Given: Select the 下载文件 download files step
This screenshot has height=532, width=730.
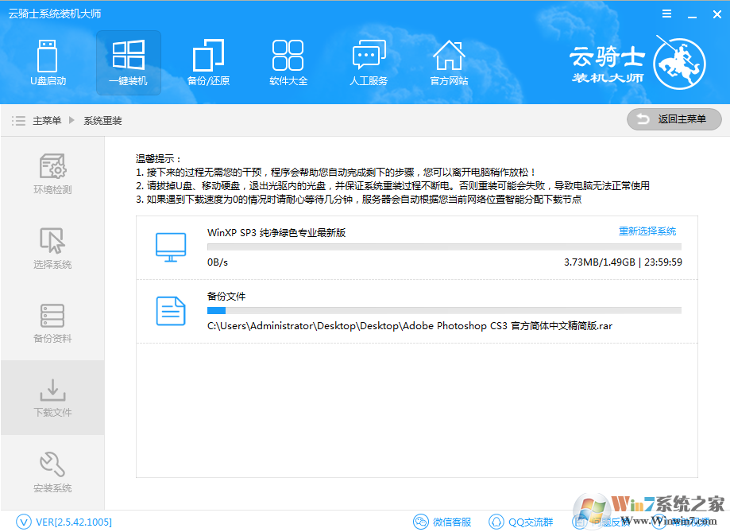Looking at the screenshot, I should tap(52, 398).
